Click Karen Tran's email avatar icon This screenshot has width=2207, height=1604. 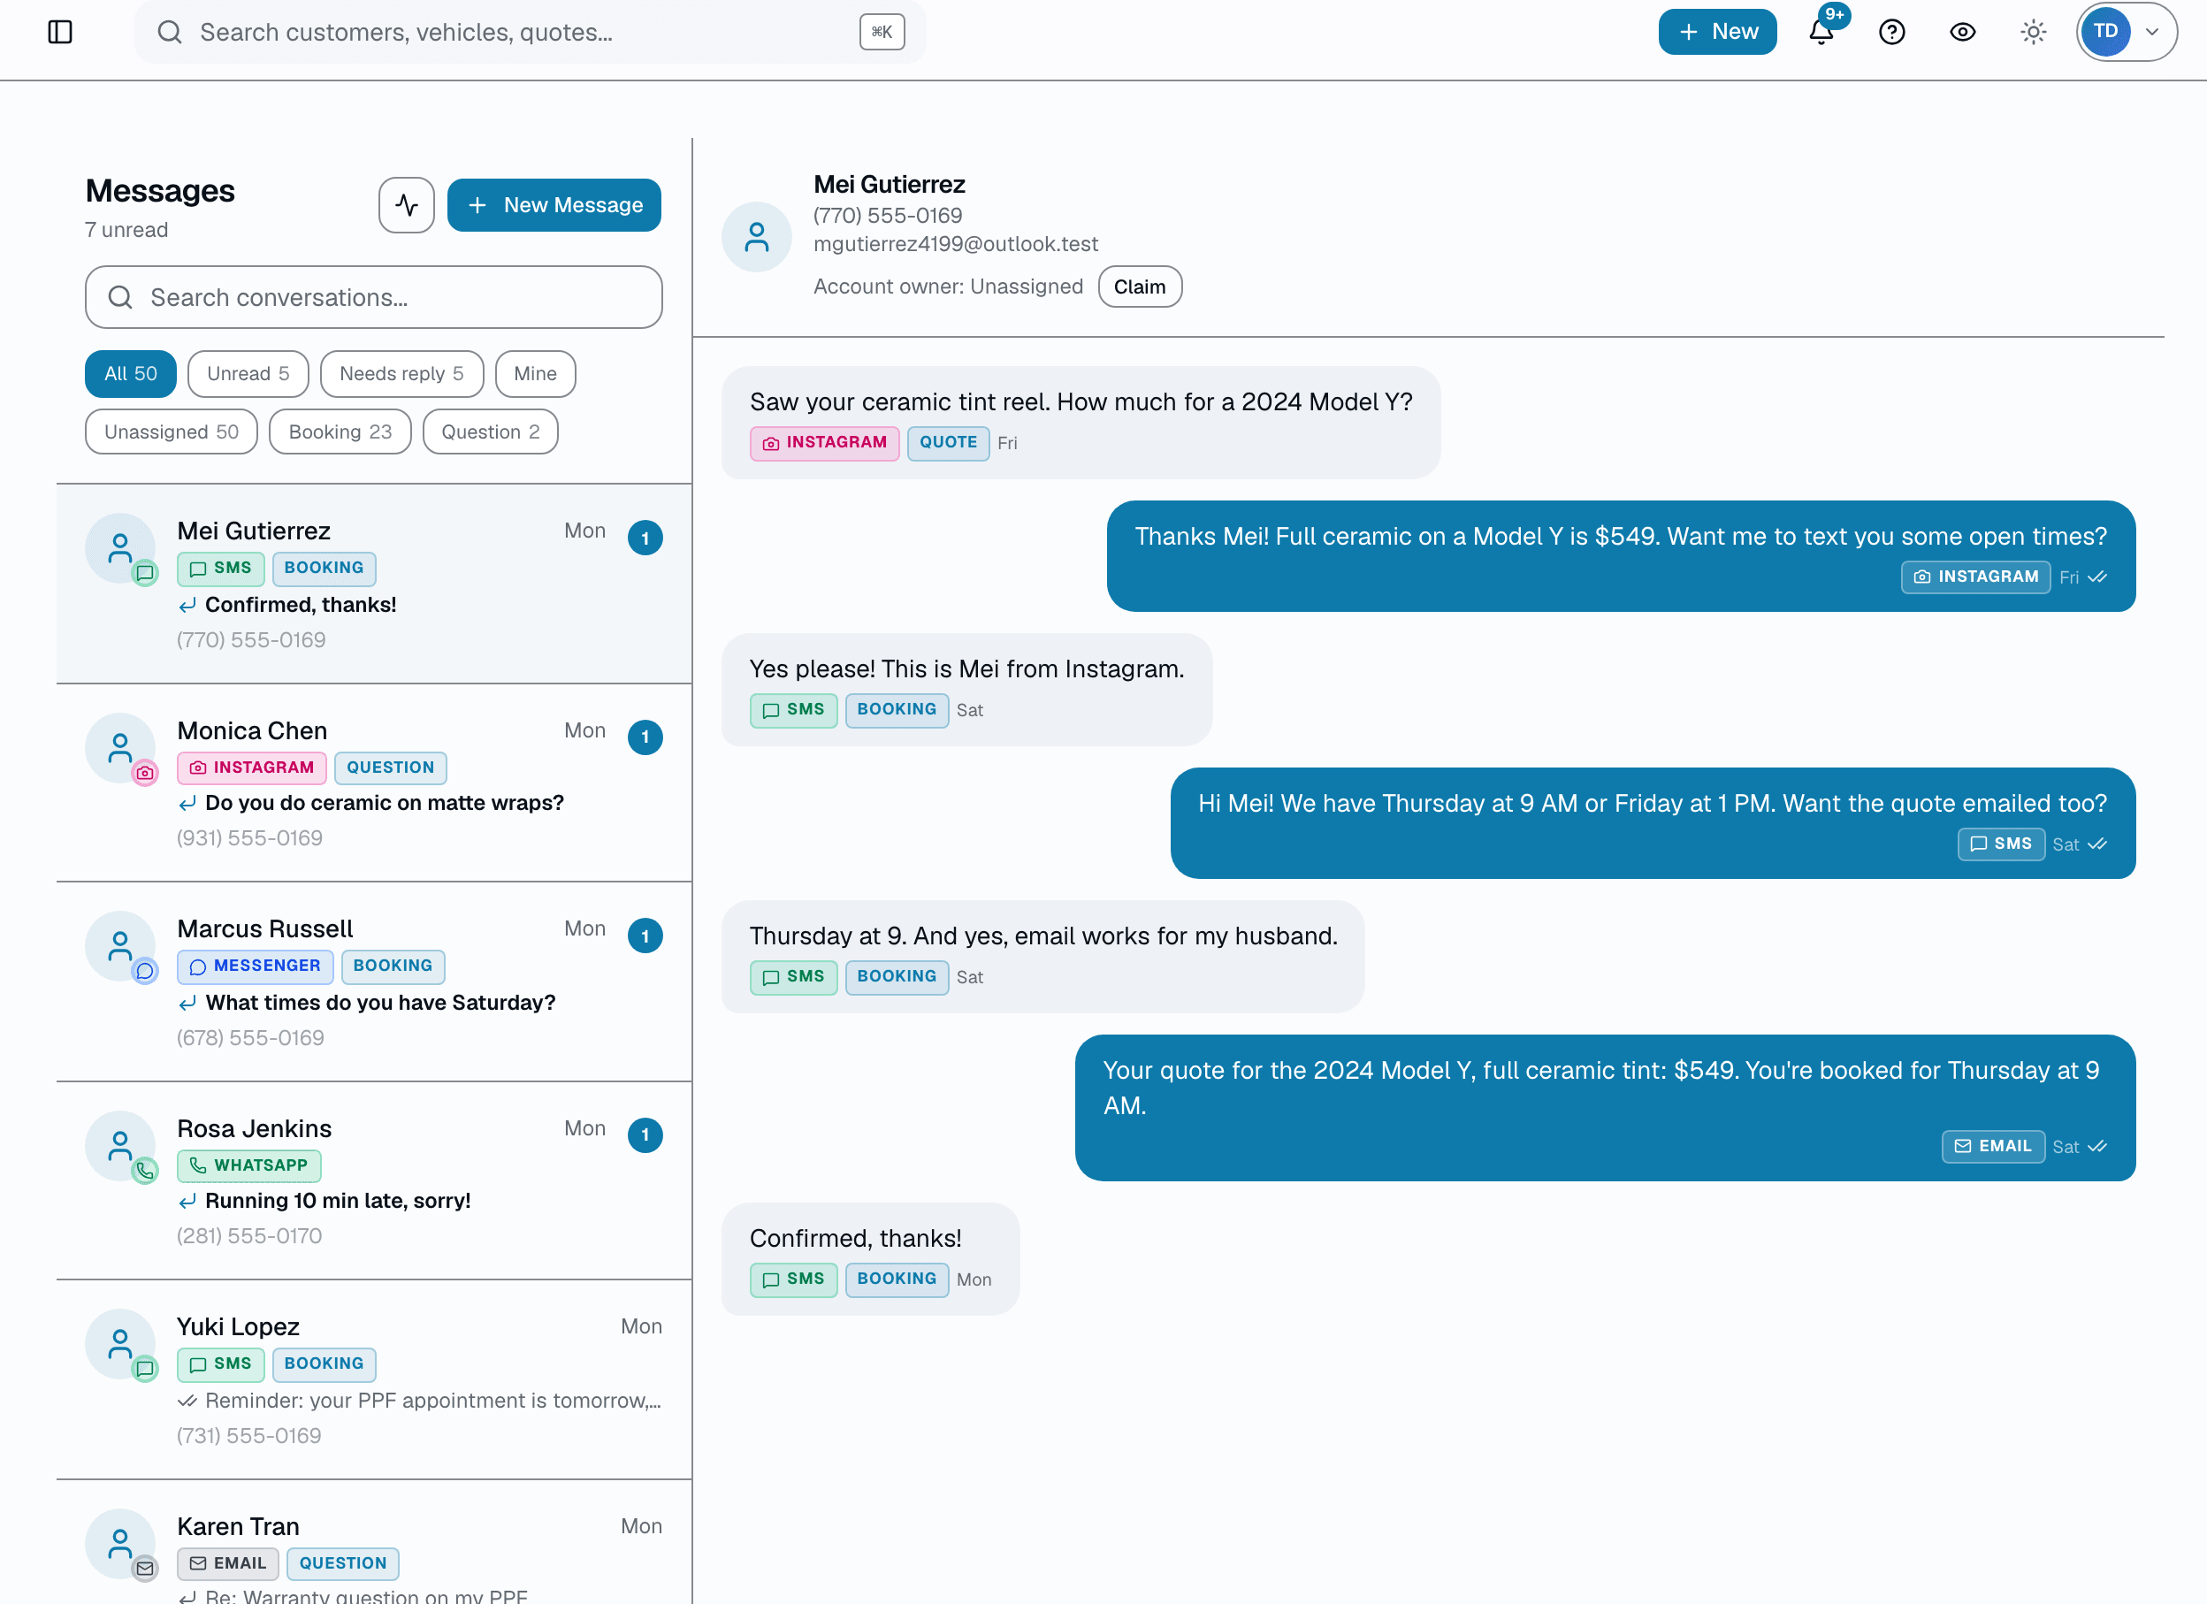pos(145,1568)
